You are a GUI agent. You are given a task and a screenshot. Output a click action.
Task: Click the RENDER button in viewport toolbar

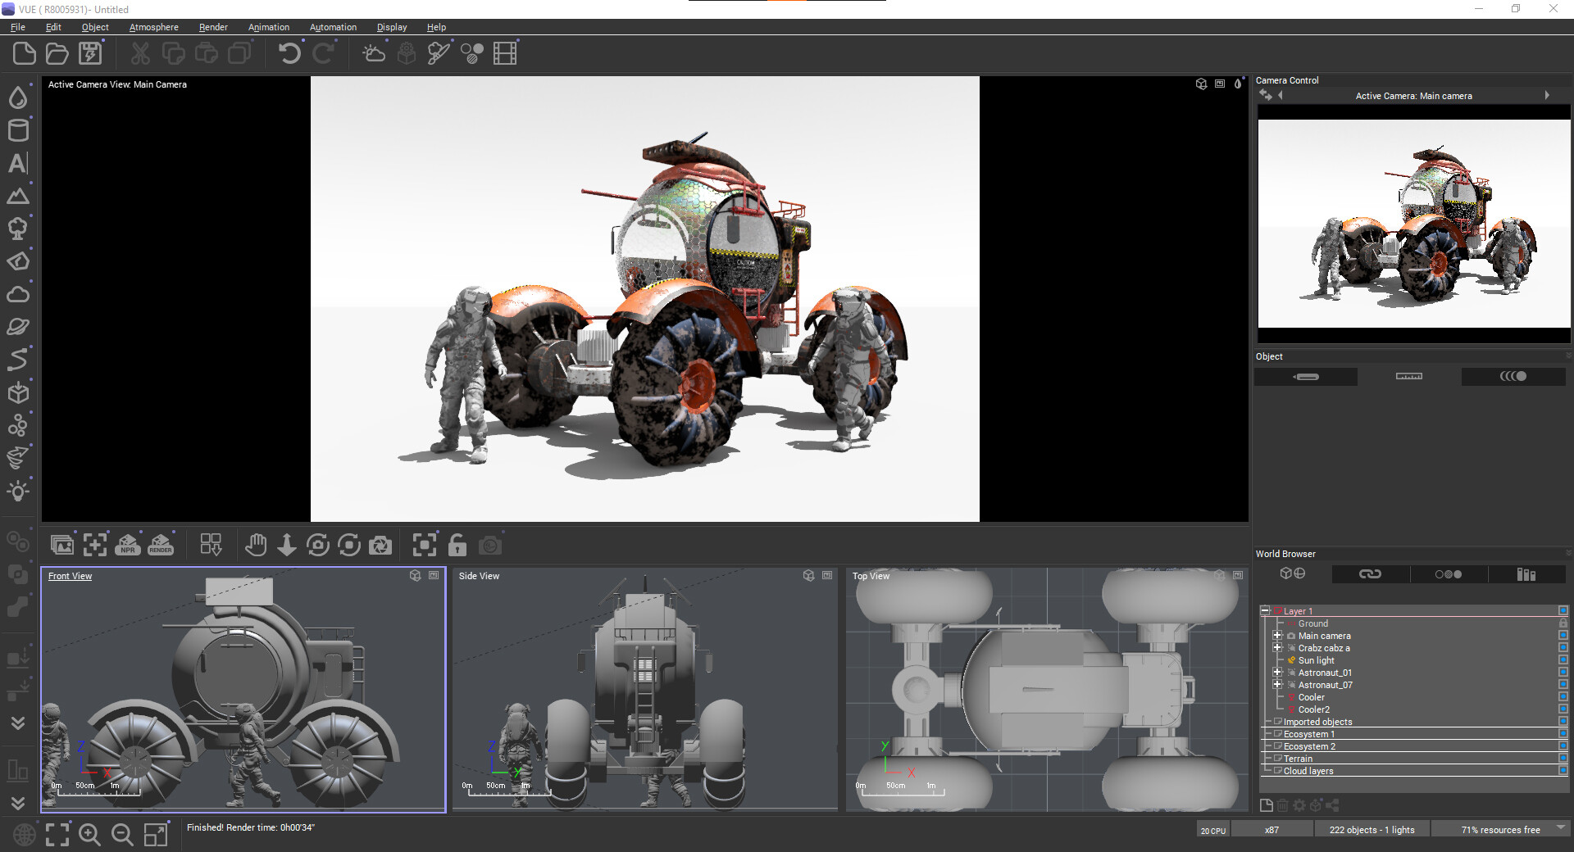[x=161, y=545]
